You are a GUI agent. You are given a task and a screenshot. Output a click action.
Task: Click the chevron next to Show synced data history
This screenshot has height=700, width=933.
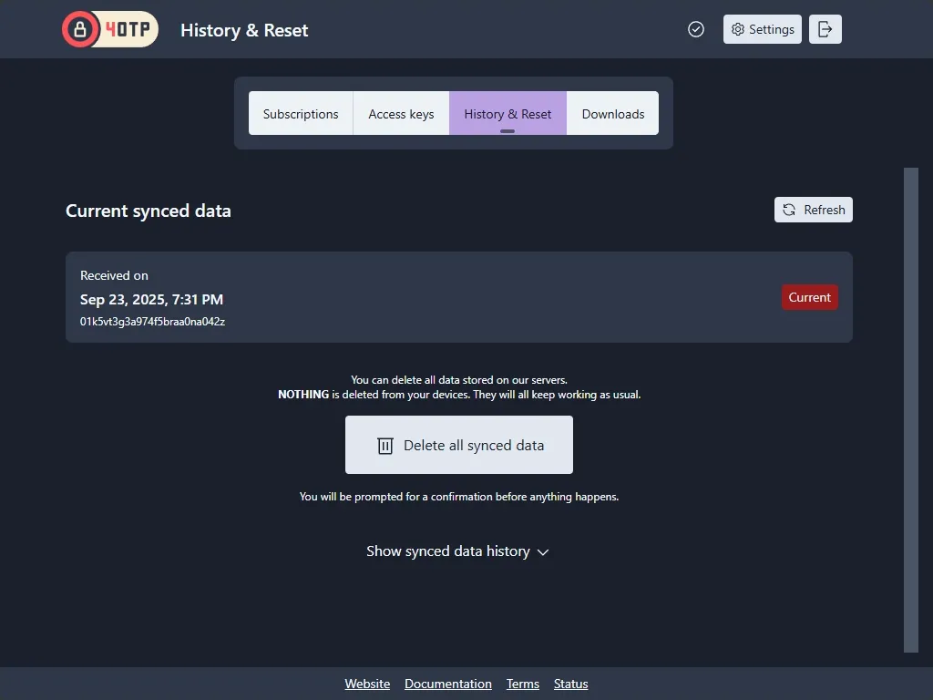point(543,552)
